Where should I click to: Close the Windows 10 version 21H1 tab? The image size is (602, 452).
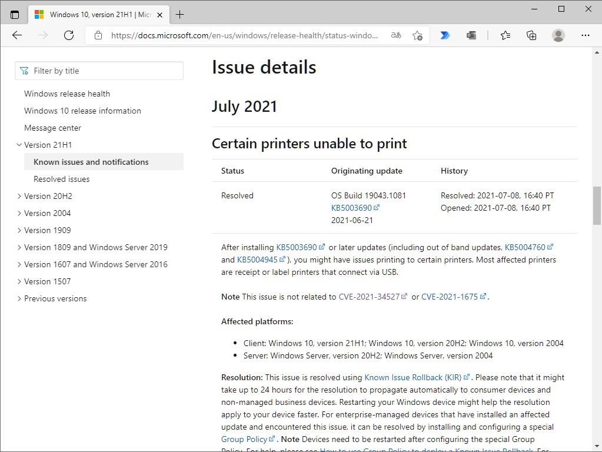pos(159,15)
